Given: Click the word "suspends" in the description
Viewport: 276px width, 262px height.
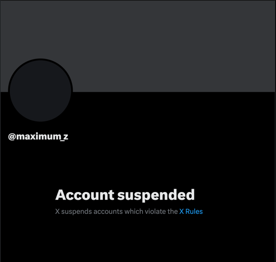Looking at the screenshot, I should click(76, 212).
